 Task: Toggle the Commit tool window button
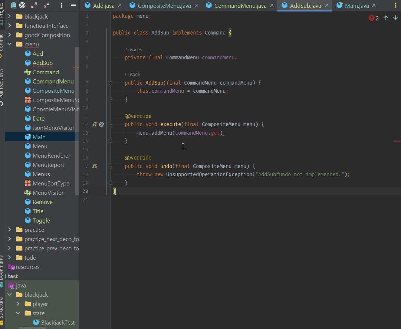click(2, 45)
